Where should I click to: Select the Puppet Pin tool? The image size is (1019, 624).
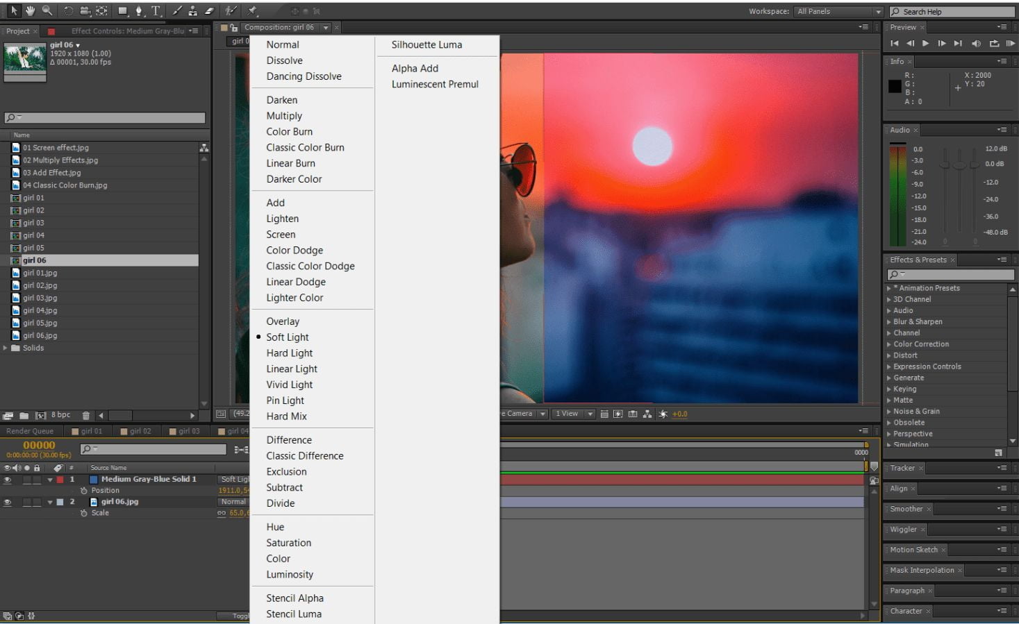(x=252, y=10)
